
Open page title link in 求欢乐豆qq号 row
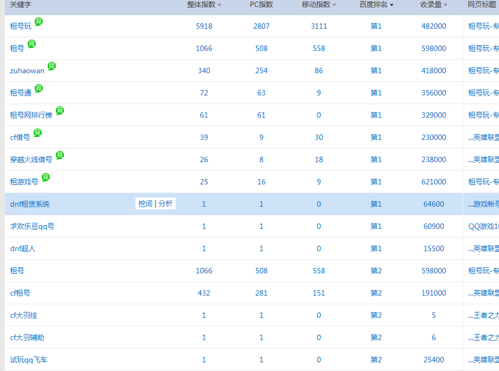point(483,226)
